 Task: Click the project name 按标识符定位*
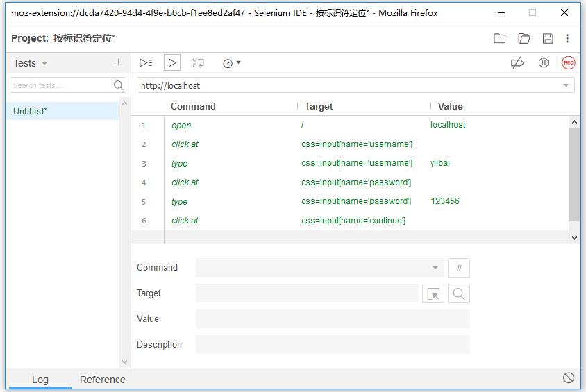[84, 38]
